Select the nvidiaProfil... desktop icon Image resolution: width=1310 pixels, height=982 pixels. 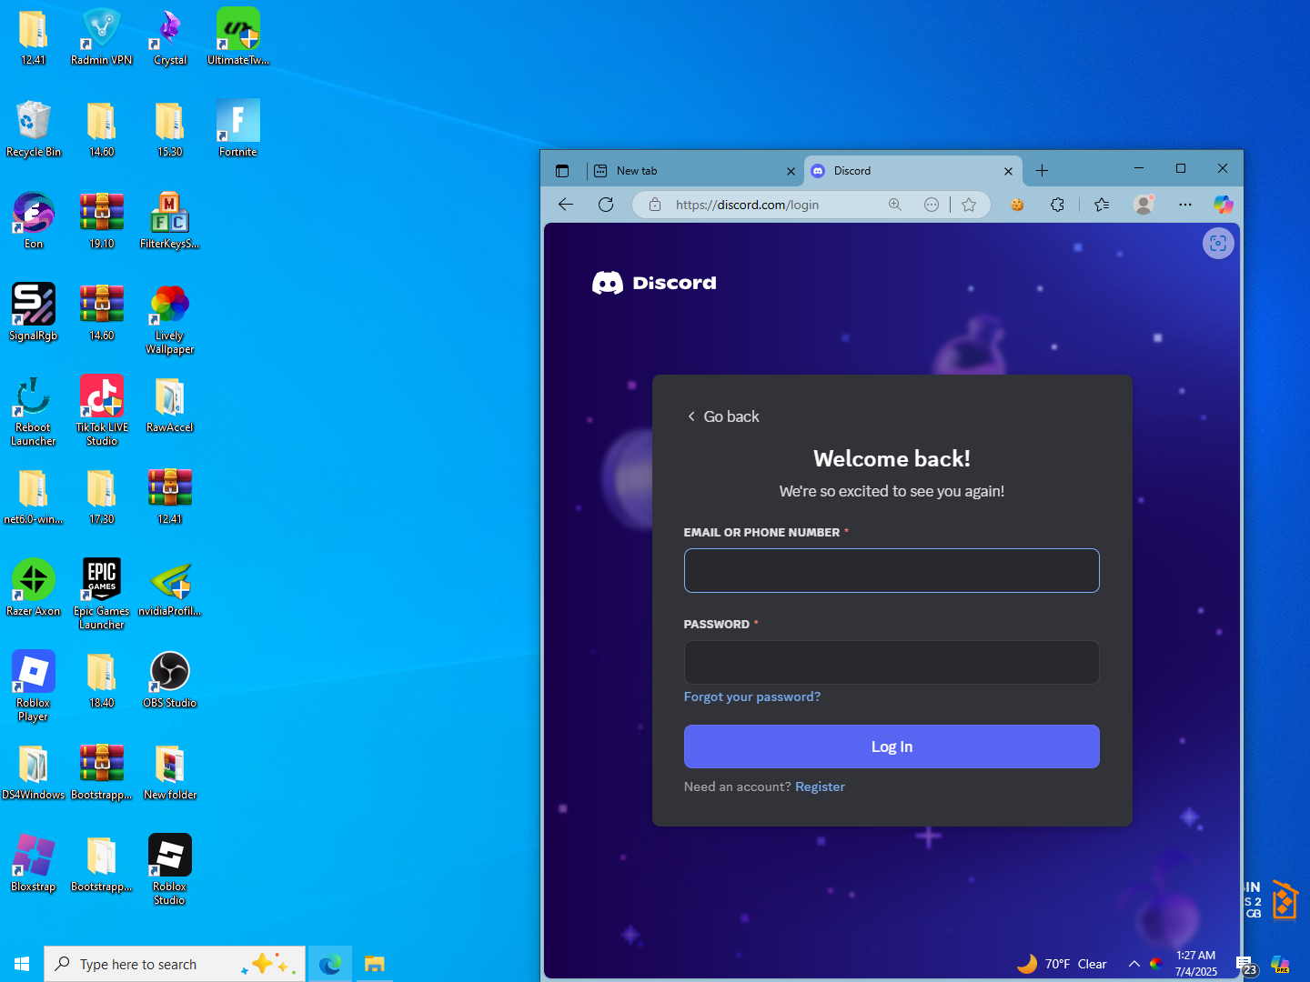(170, 588)
